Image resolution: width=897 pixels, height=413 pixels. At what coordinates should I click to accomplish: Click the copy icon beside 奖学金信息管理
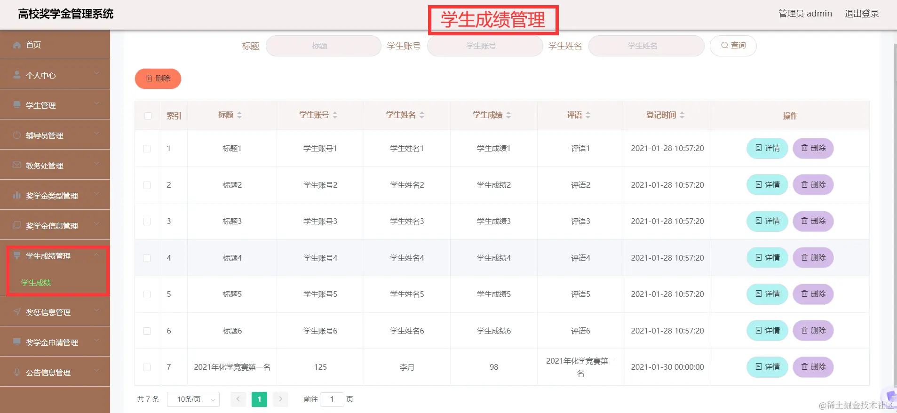(x=17, y=225)
